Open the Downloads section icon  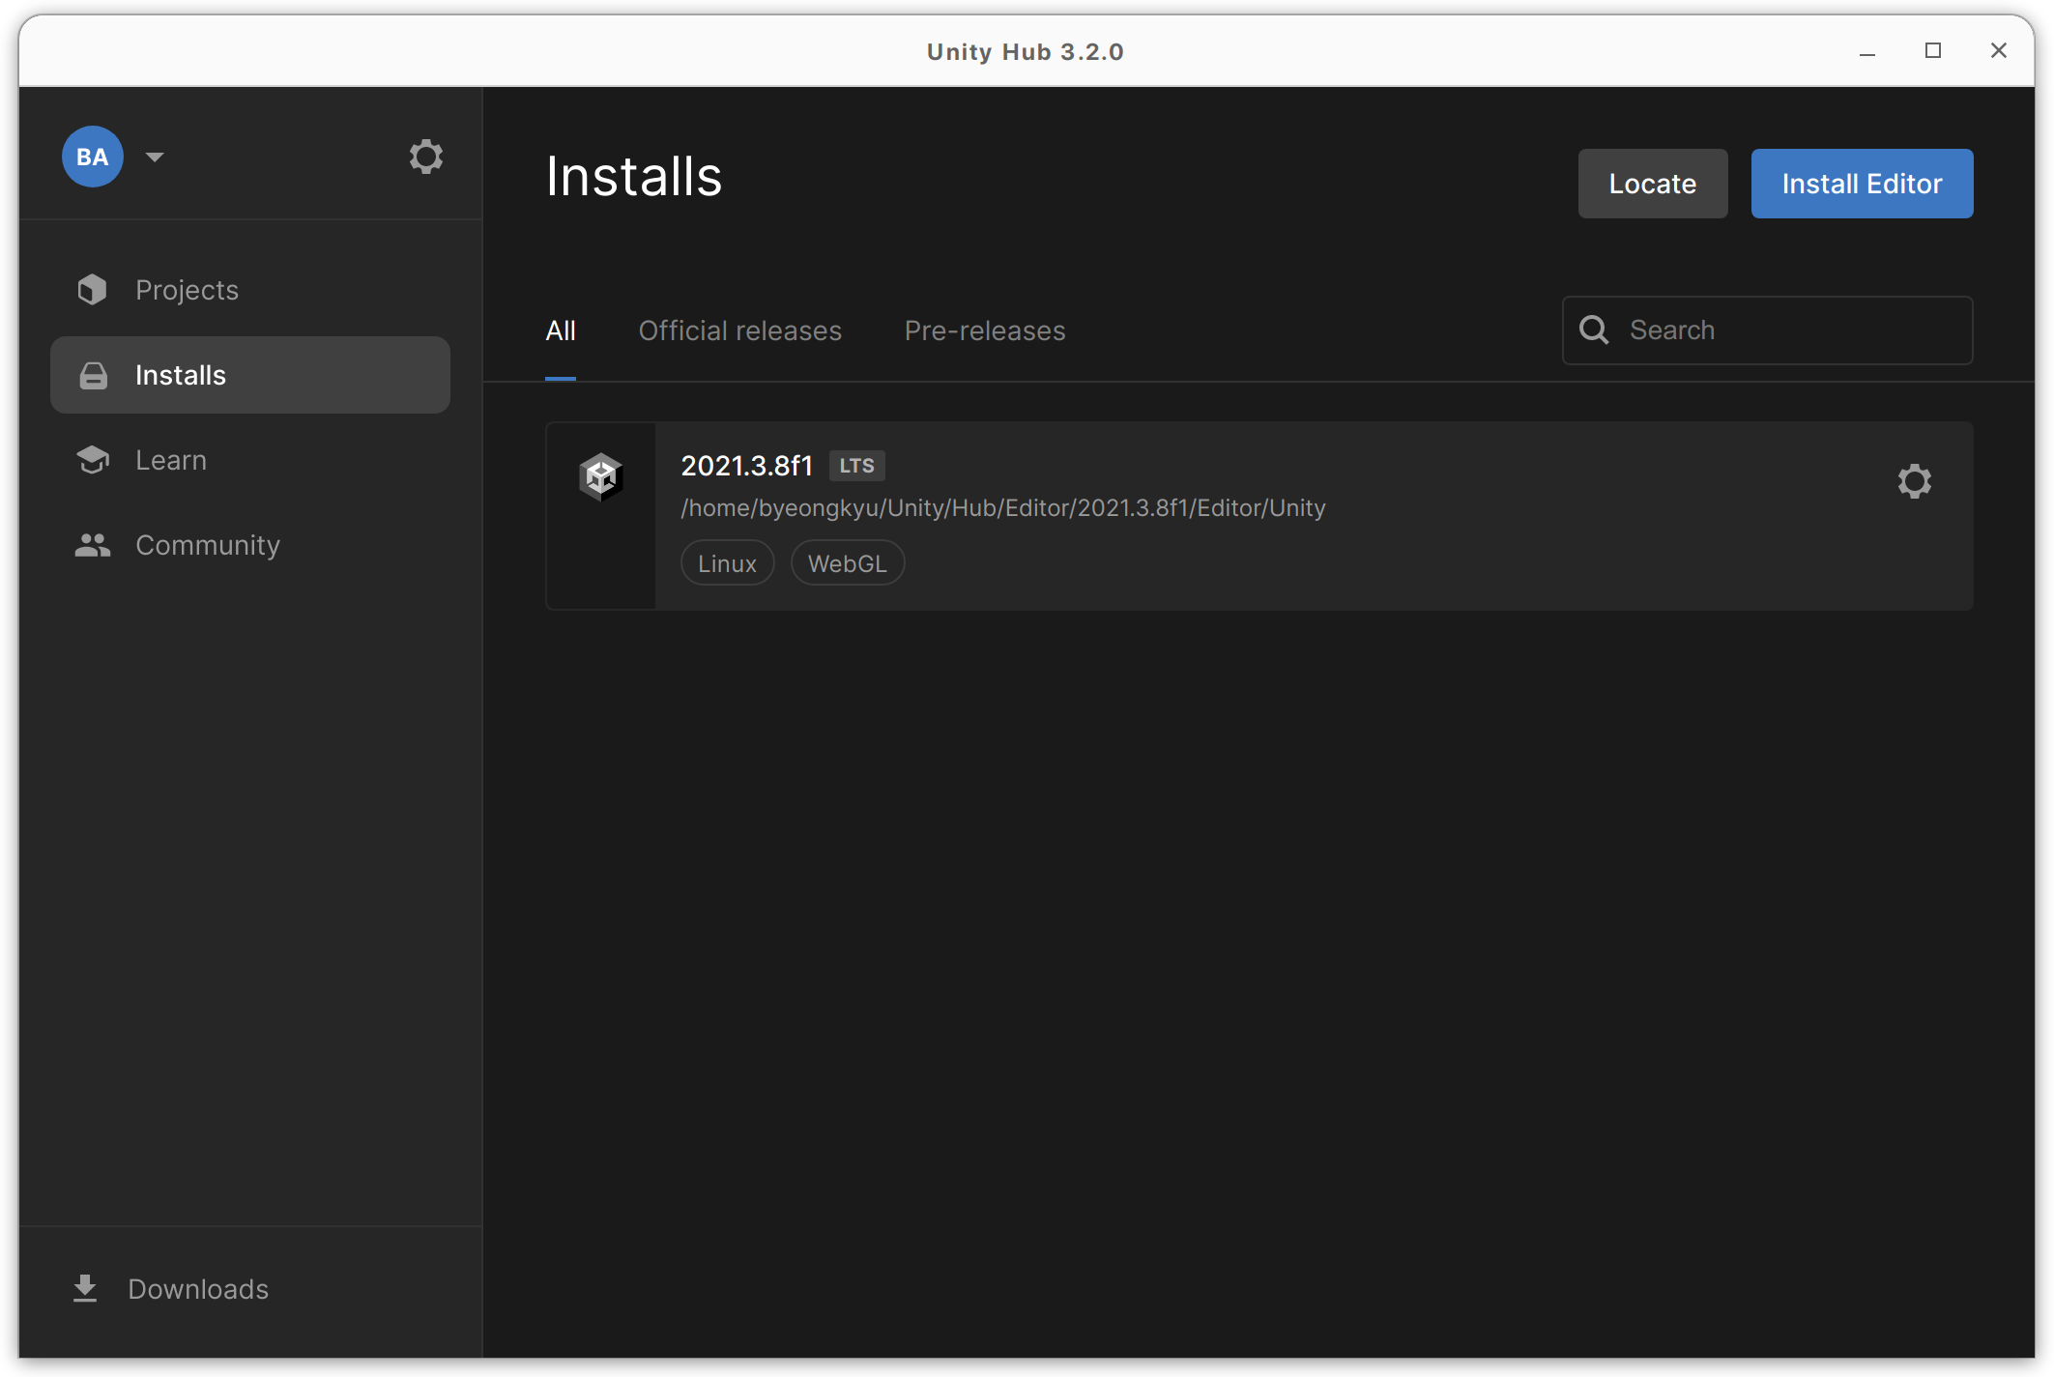(x=84, y=1289)
